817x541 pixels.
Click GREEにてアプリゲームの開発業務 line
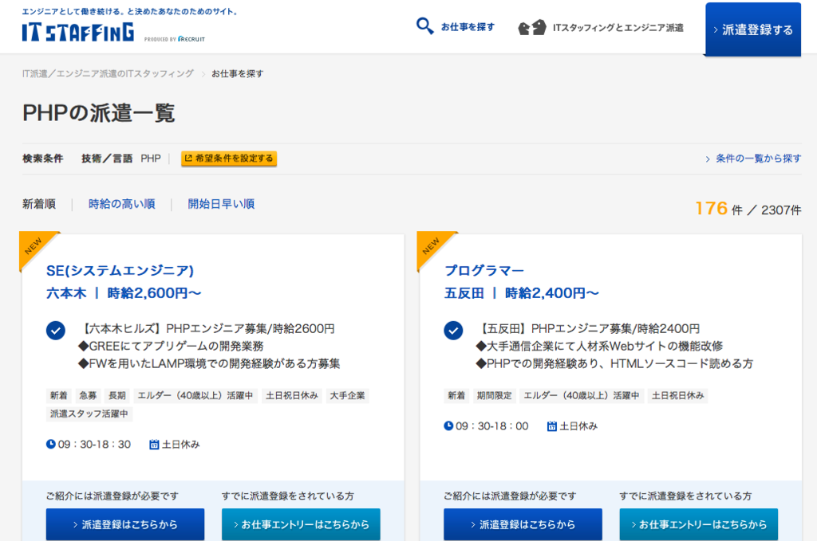coord(171,346)
